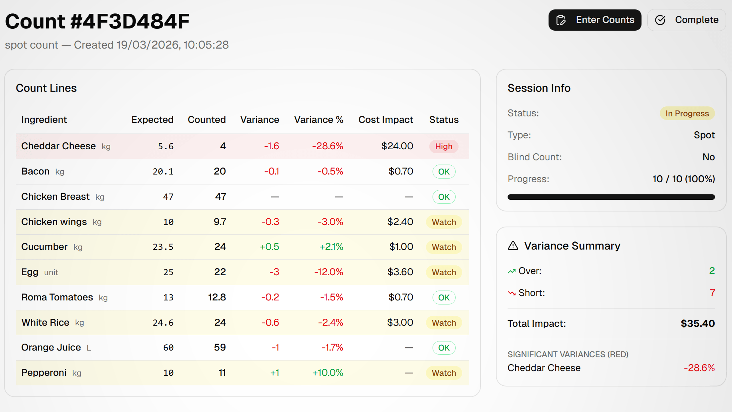Click the OK badge on Bacon row
732x412 pixels.
pos(443,172)
